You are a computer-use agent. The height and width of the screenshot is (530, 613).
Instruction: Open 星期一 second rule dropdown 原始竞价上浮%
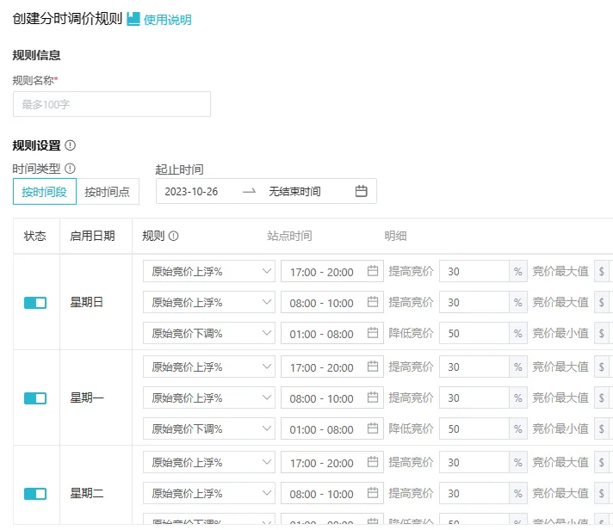tap(209, 397)
